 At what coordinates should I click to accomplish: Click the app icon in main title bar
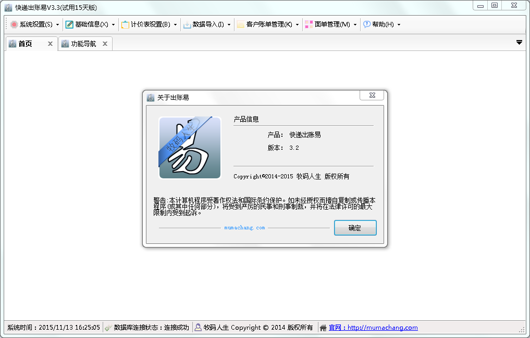tap(8, 7)
